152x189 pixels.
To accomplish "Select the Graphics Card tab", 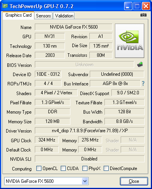I will 19,15.
